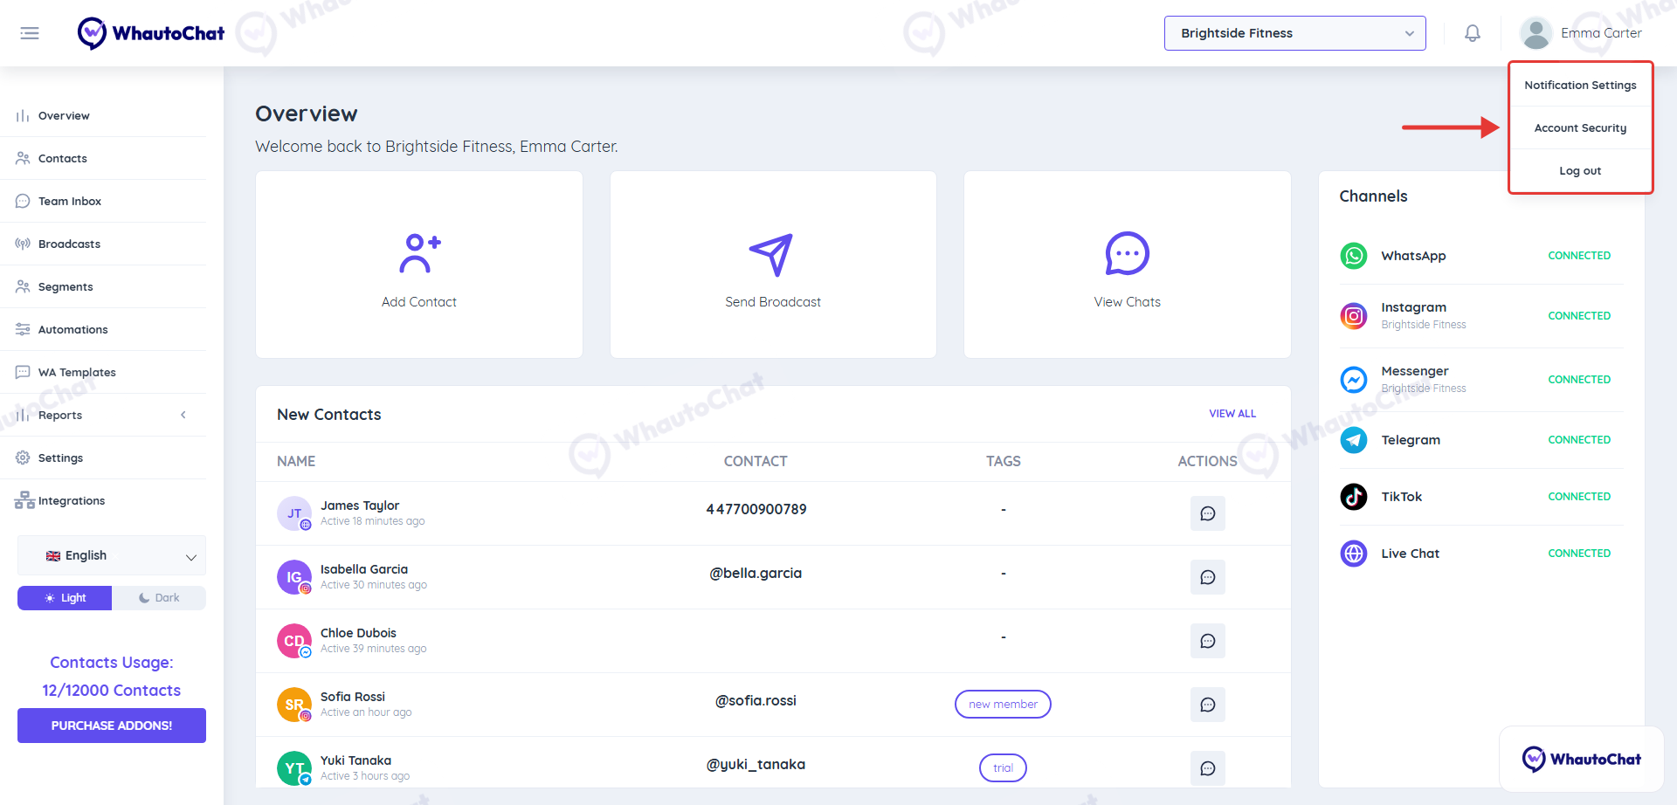Click the TikTok channel icon

coord(1354,497)
